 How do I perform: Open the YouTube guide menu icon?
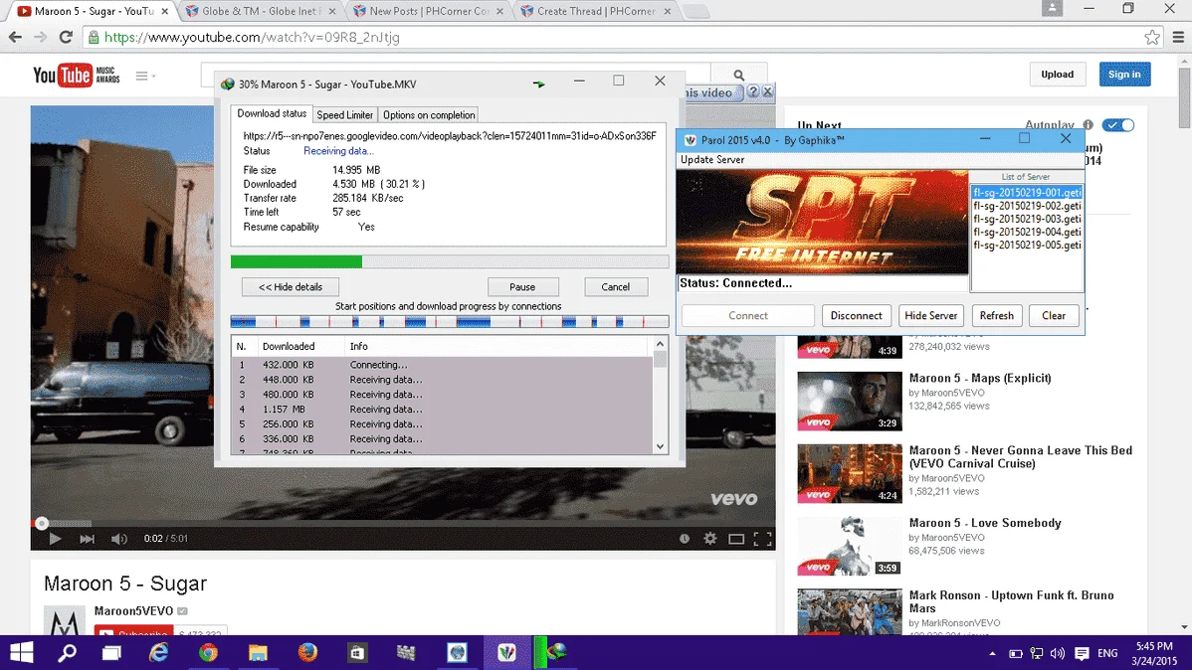click(142, 76)
